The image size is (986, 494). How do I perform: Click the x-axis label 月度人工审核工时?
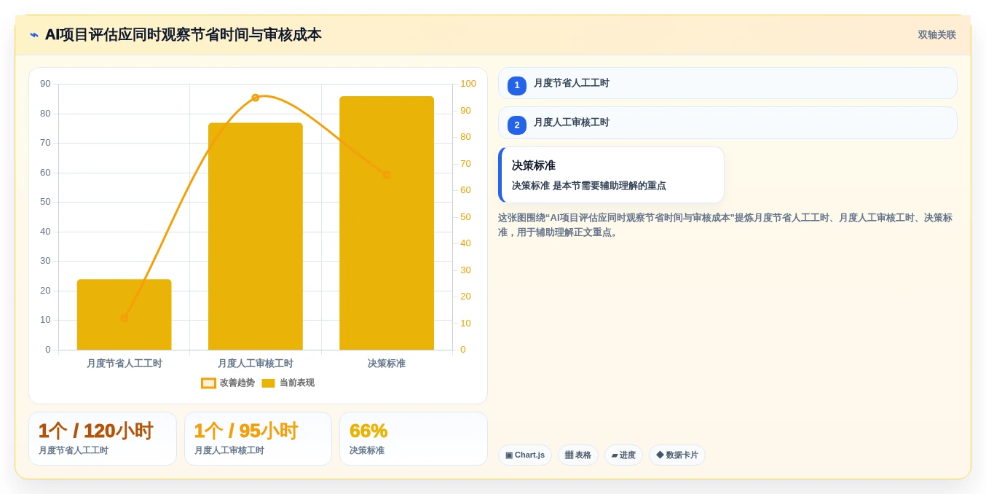coord(256,363)
